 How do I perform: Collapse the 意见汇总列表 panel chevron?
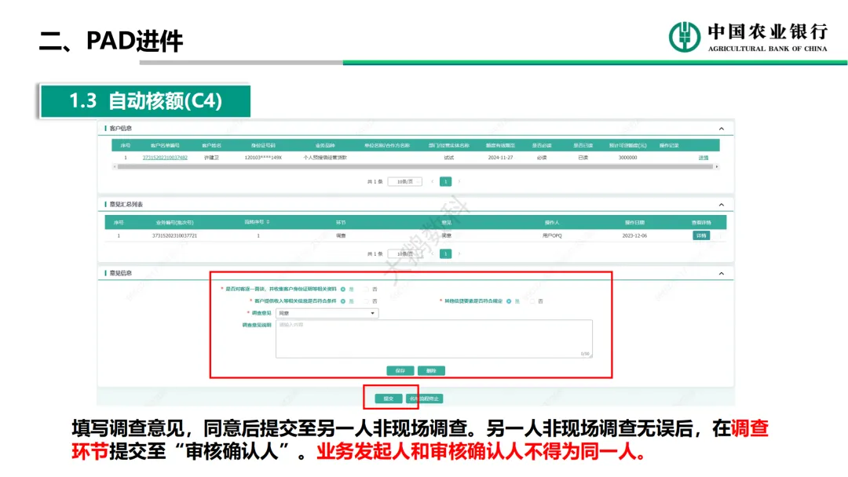[721, 205]
